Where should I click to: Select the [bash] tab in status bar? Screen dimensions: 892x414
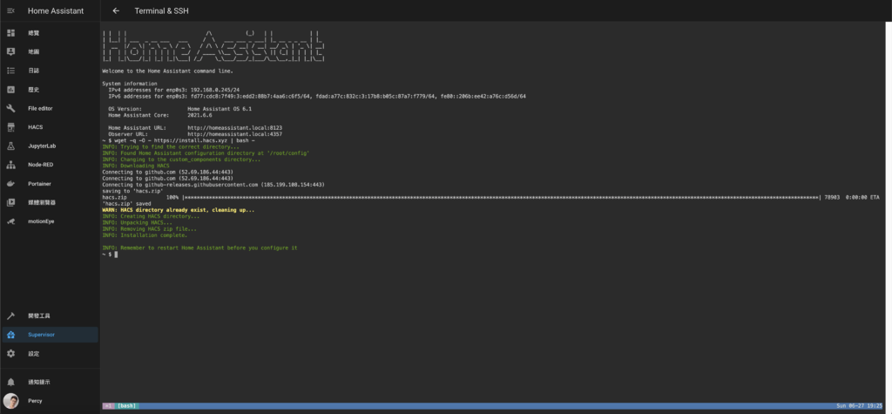click(127, 405)
